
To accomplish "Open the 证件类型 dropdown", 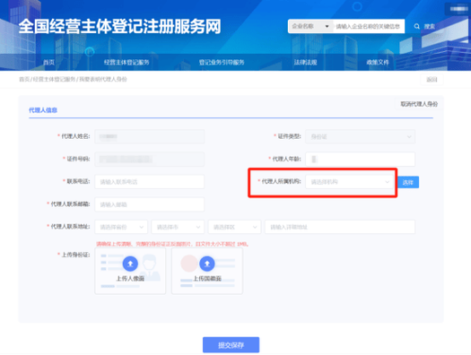I will pos(360,136).
